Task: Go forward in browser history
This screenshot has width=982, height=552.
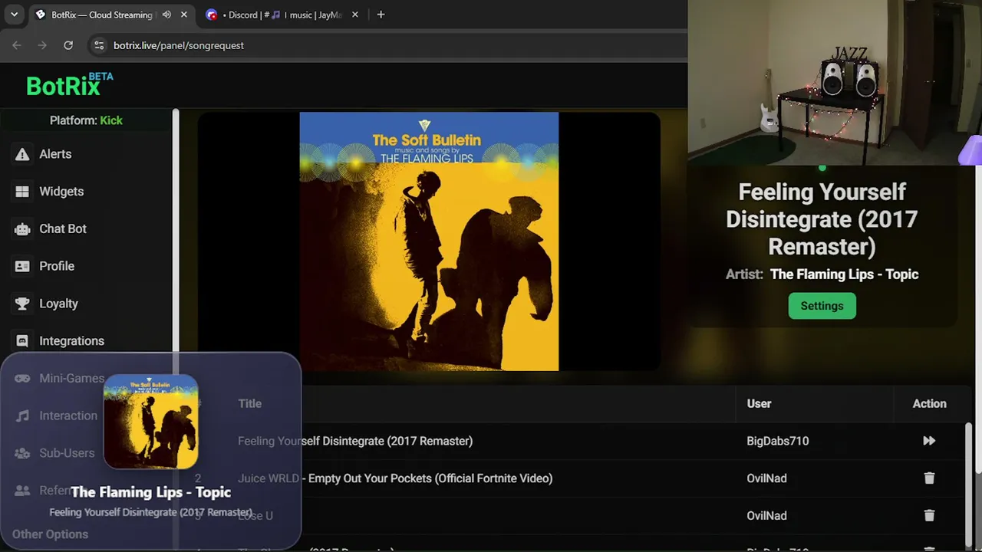Action: tap(42, 45)
